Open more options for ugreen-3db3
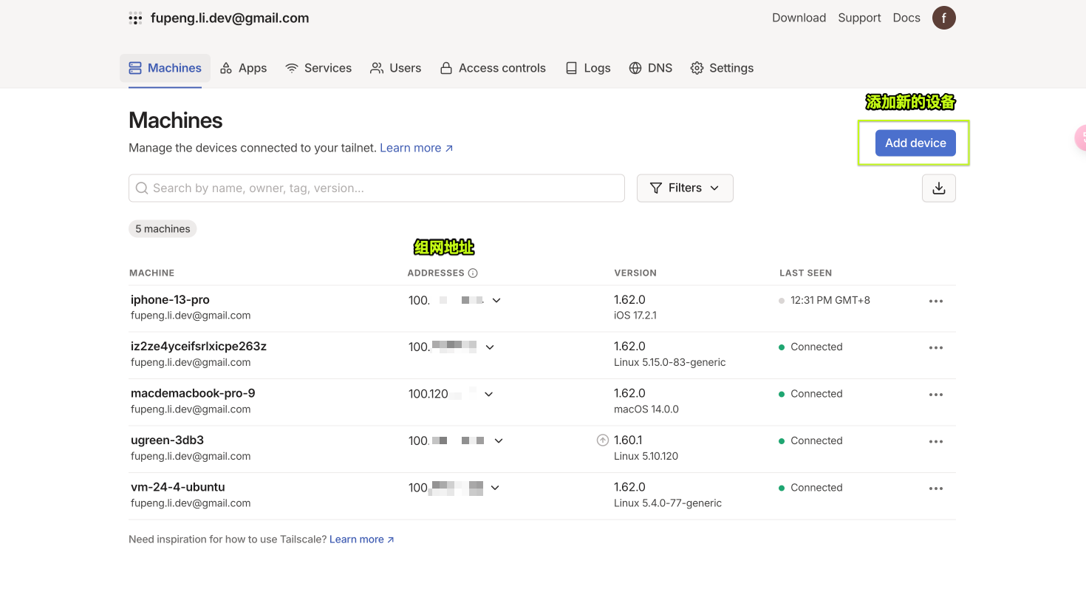 click(936, 441)
